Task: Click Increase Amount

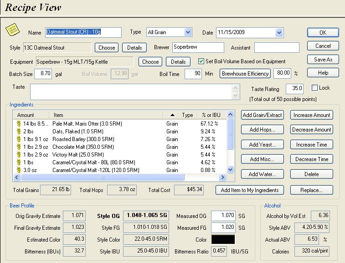Action: (312, 115)
